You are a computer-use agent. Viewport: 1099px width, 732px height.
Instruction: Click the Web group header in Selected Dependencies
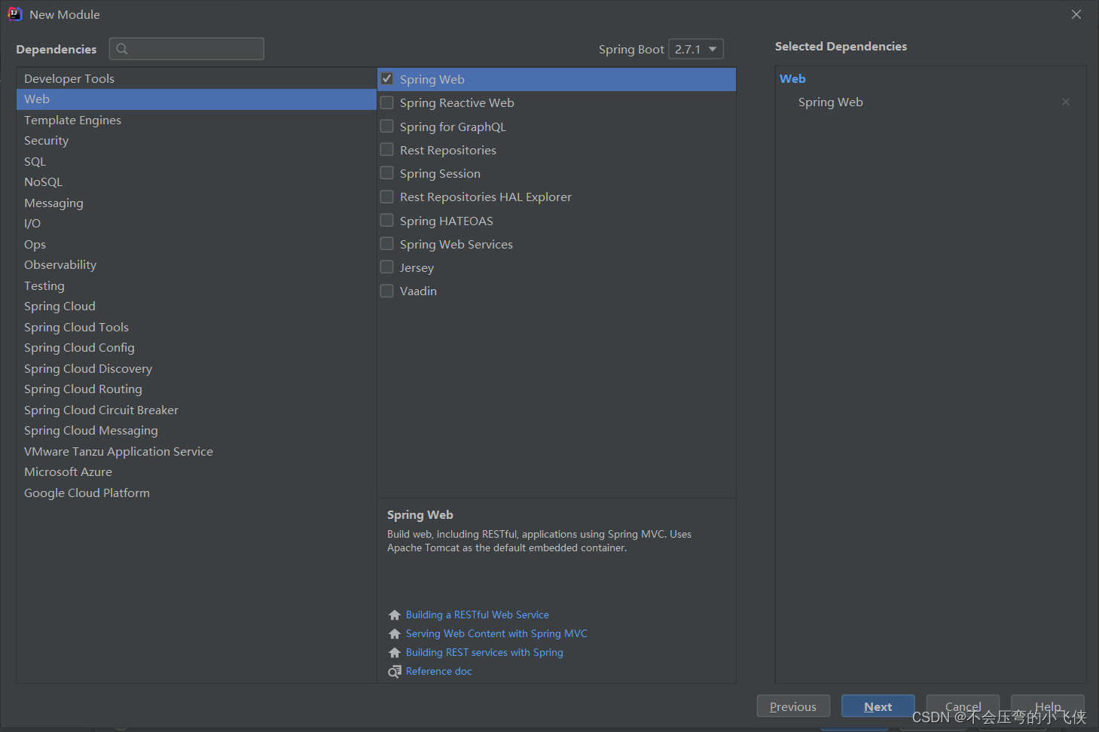pyautogui.click(x=792, y=78)
